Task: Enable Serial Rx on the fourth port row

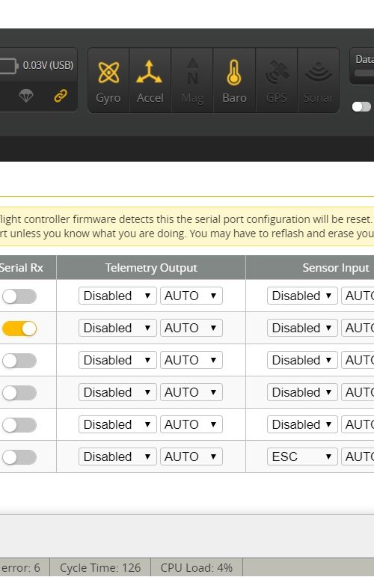Action: point(19,393)
